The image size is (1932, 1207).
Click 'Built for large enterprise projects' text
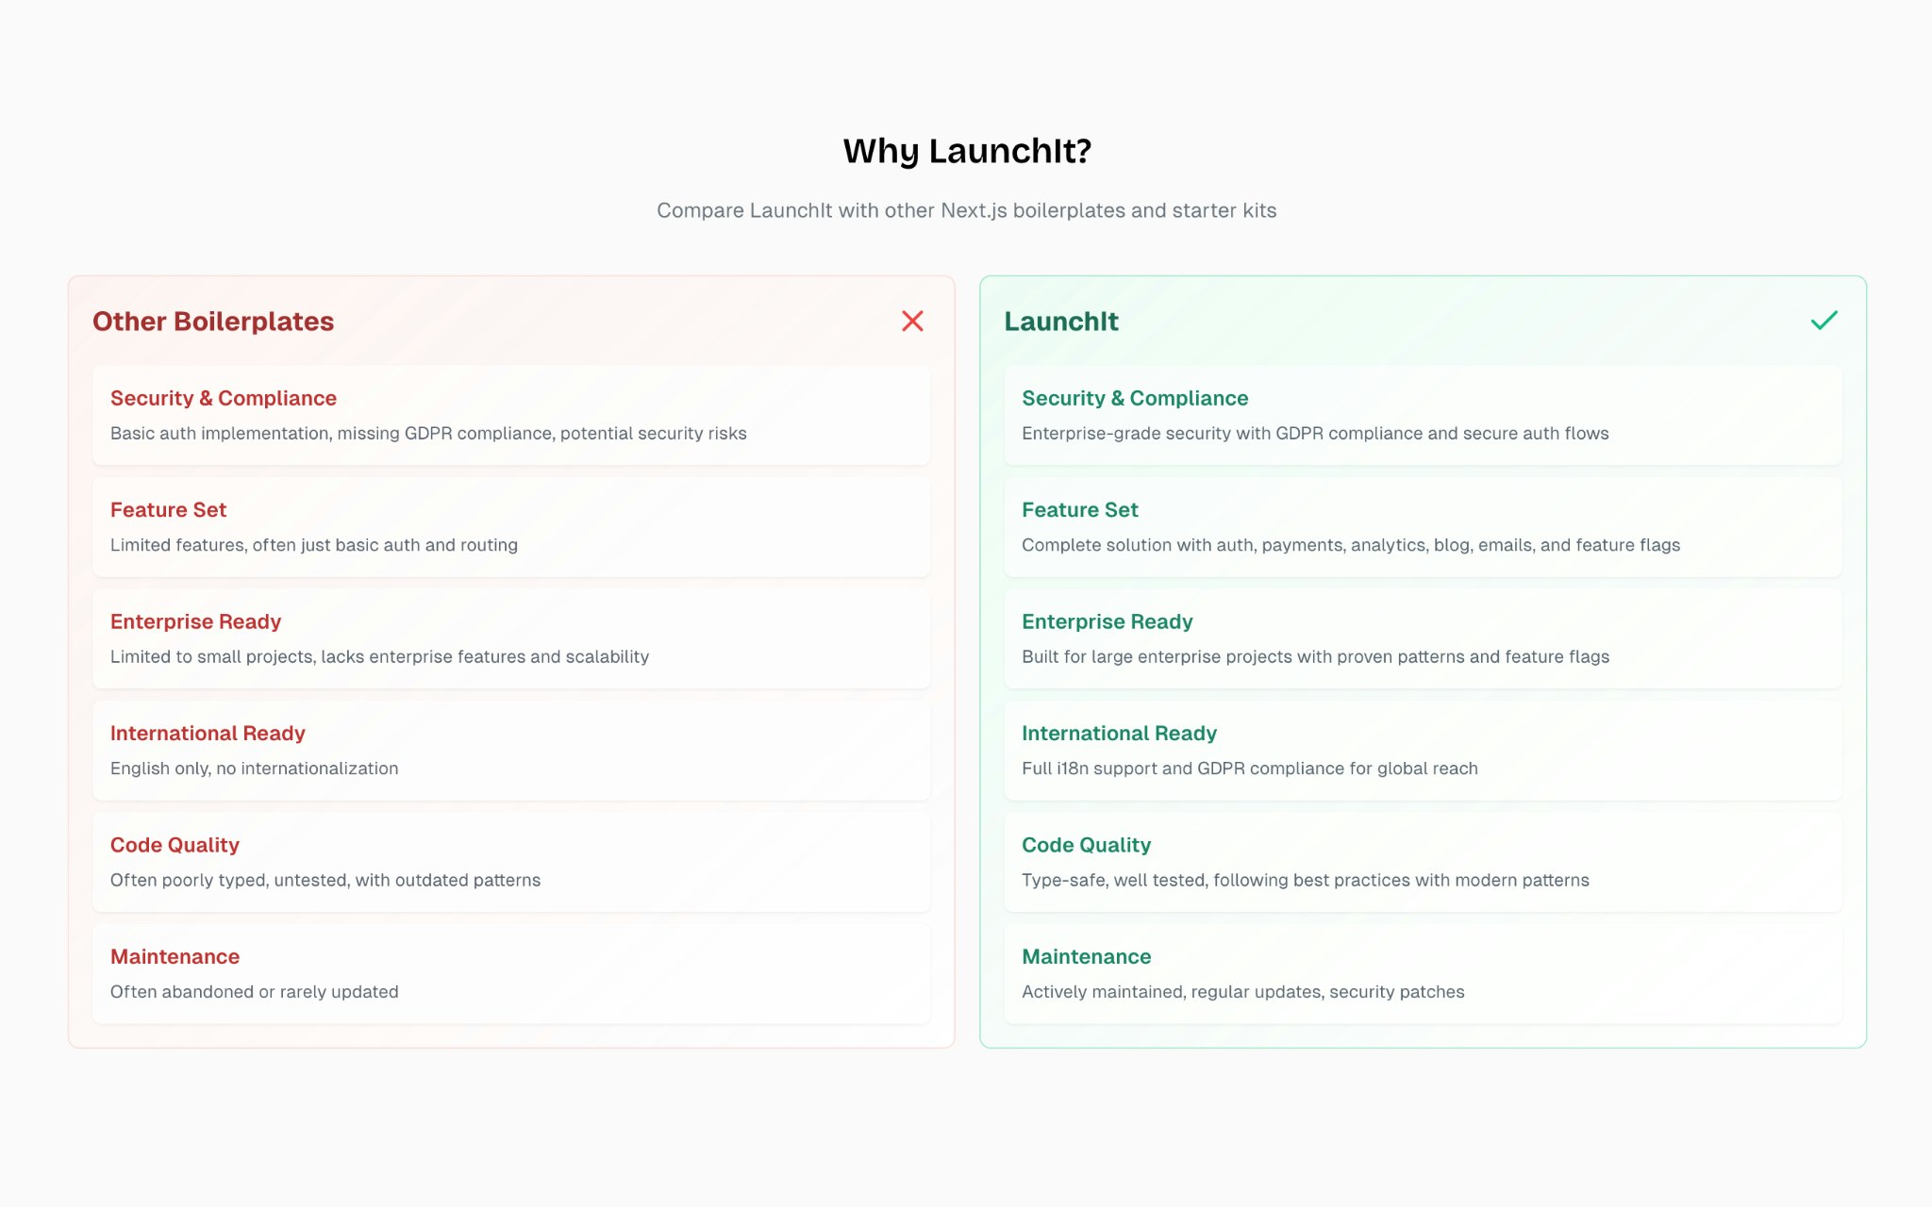click(x=1315, y=656)
